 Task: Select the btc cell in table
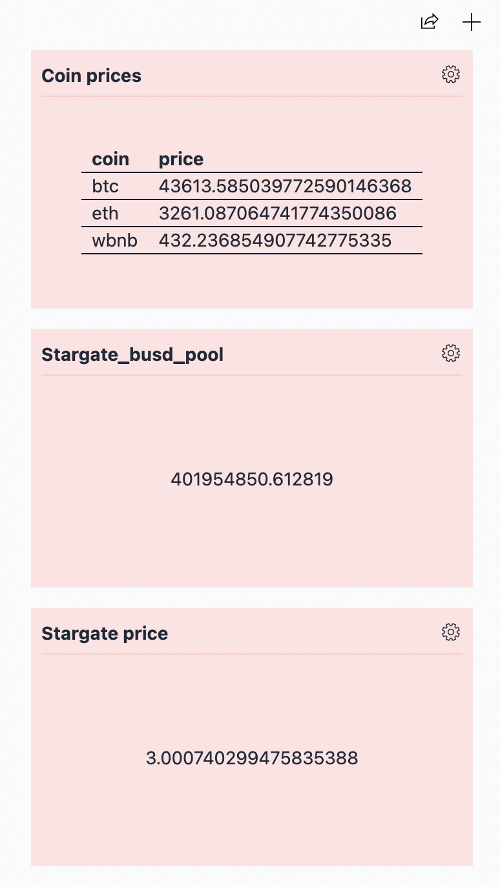pyautogui.click(x=105, y=187)
